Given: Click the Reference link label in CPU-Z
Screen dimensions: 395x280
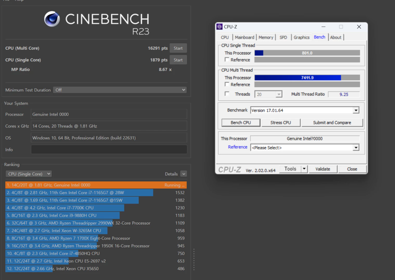Looking at the screenshot, I should 238,147.
